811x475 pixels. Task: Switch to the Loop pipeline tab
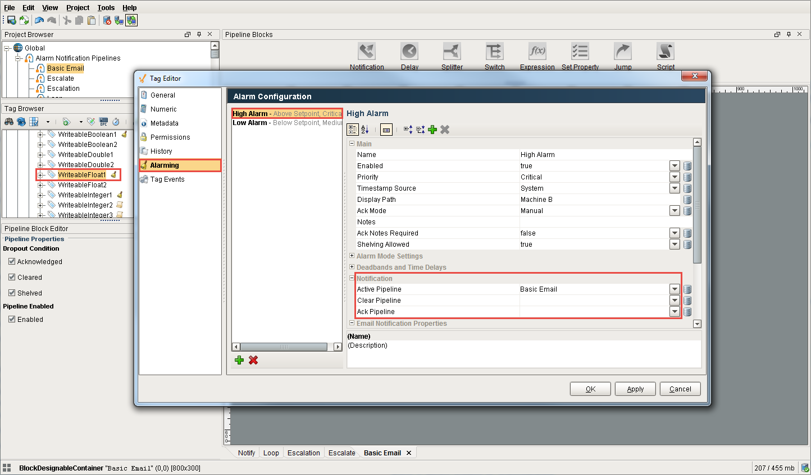click(x=271, y=453)
